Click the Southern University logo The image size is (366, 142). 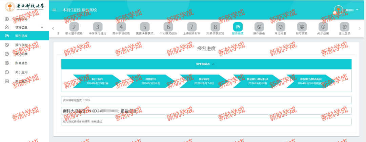pyautogui.click(x=24, y=7)
